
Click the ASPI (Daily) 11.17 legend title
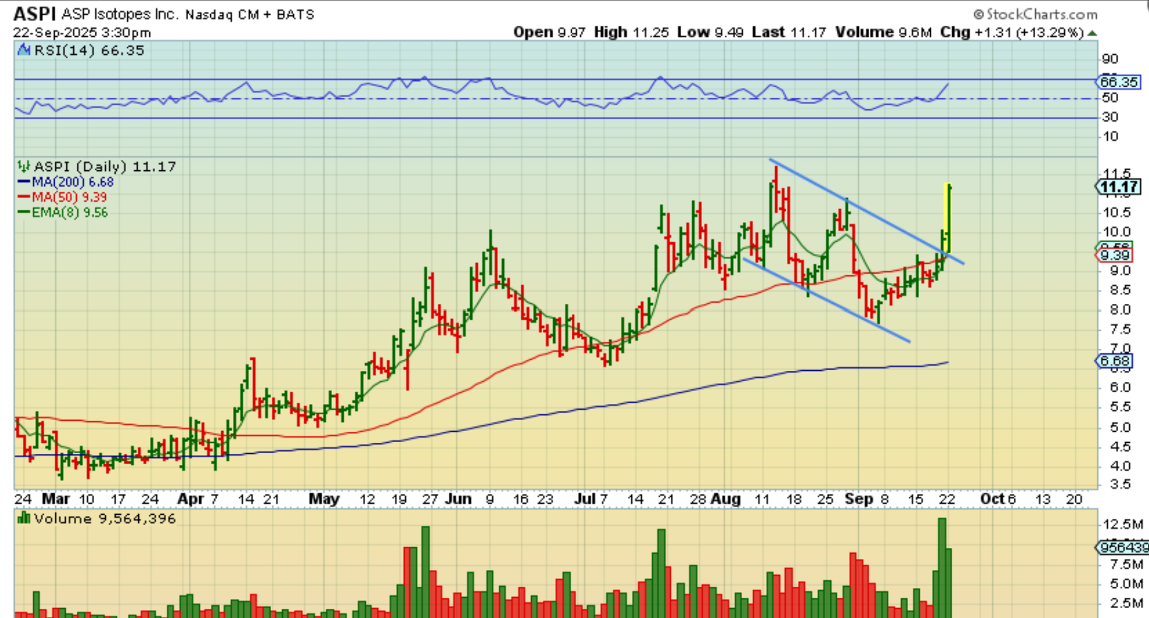(x=105, y=166)
